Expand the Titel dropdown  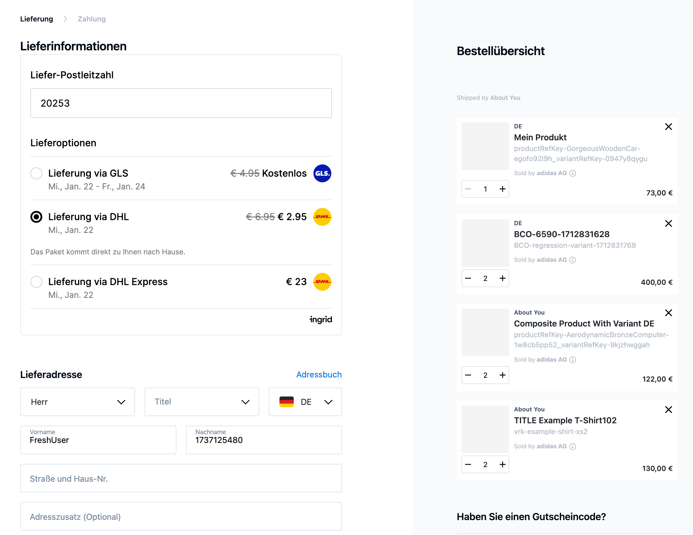pyautogui.click(x=201, y=402)
